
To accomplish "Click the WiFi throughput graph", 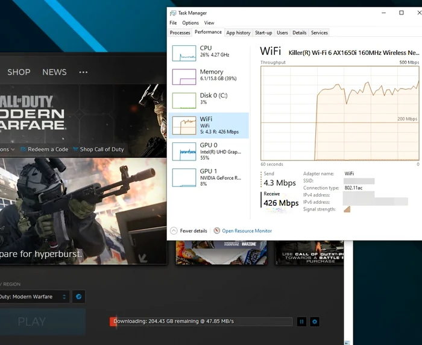I will 339,113.
